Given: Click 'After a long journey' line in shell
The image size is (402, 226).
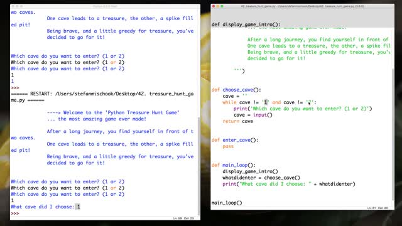Looking at the screenshot, I should 120,131.
